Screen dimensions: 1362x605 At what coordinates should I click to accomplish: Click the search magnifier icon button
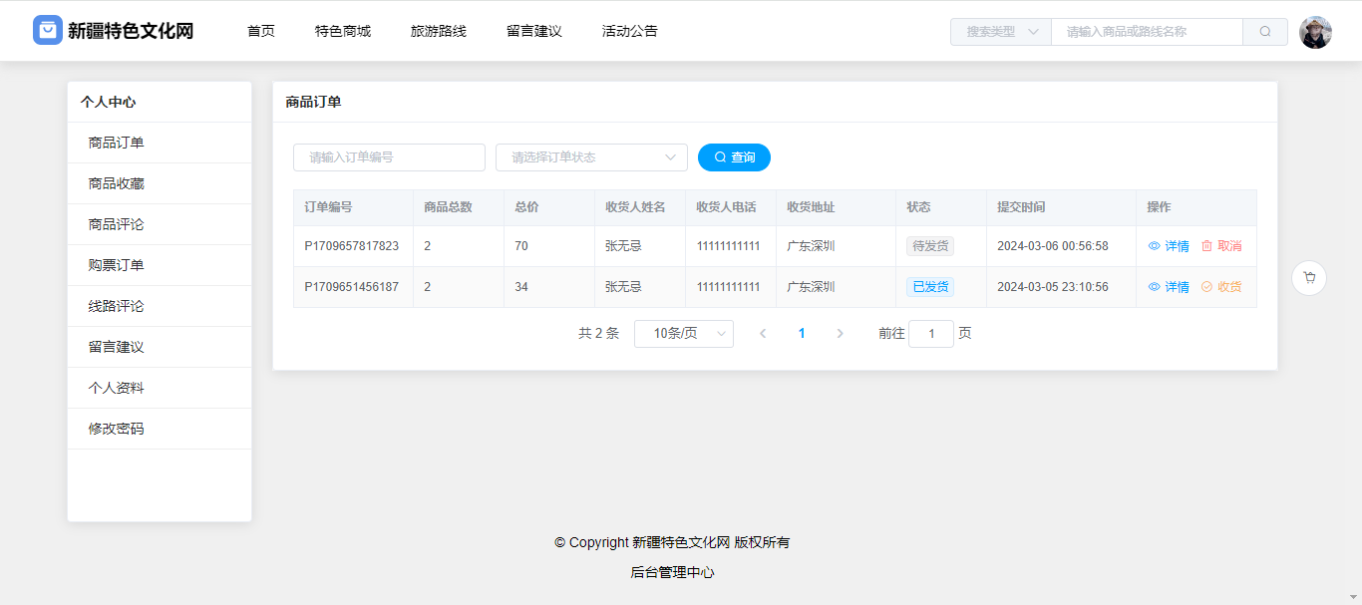1264,32
